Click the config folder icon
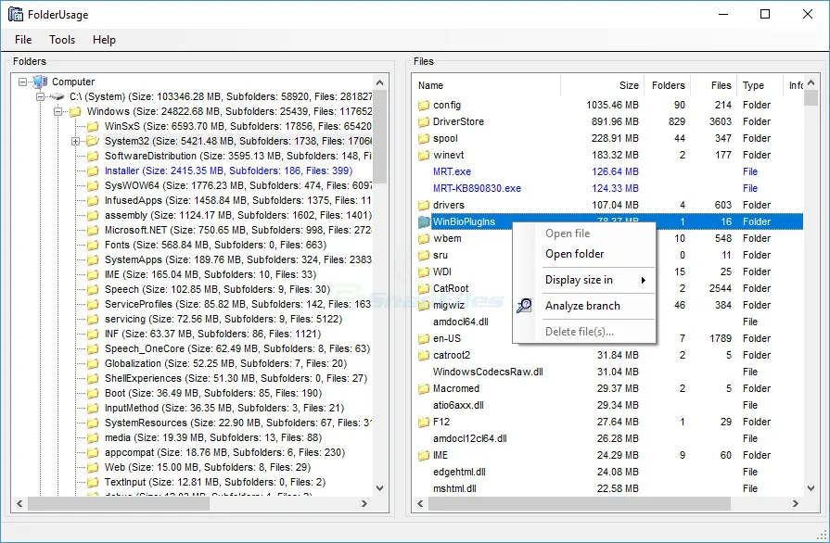 (424, 106)
